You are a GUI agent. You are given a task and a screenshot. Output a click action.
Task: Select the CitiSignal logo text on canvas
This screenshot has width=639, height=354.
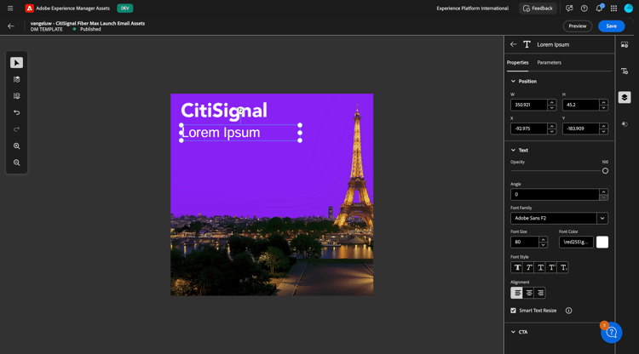click(224, 111)
